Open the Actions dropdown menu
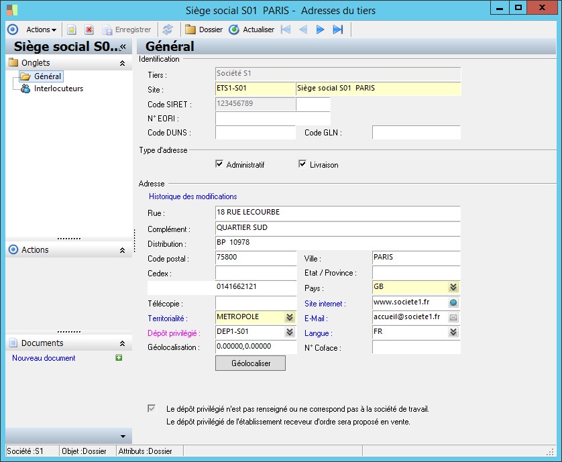Screen dimensions: 562x462 (41, 30)
